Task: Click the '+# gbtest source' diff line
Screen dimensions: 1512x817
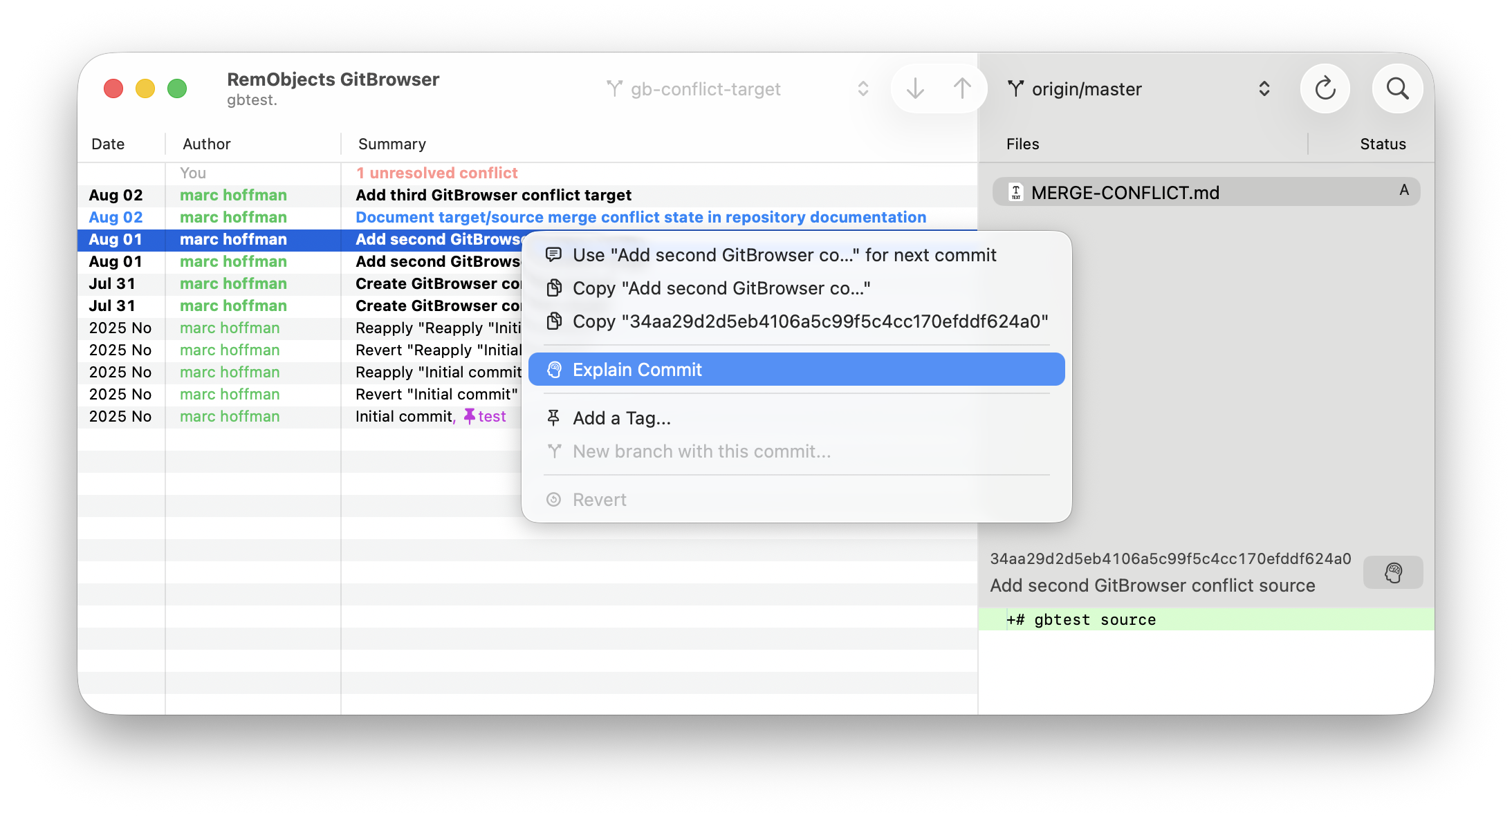Action: 1206,619
